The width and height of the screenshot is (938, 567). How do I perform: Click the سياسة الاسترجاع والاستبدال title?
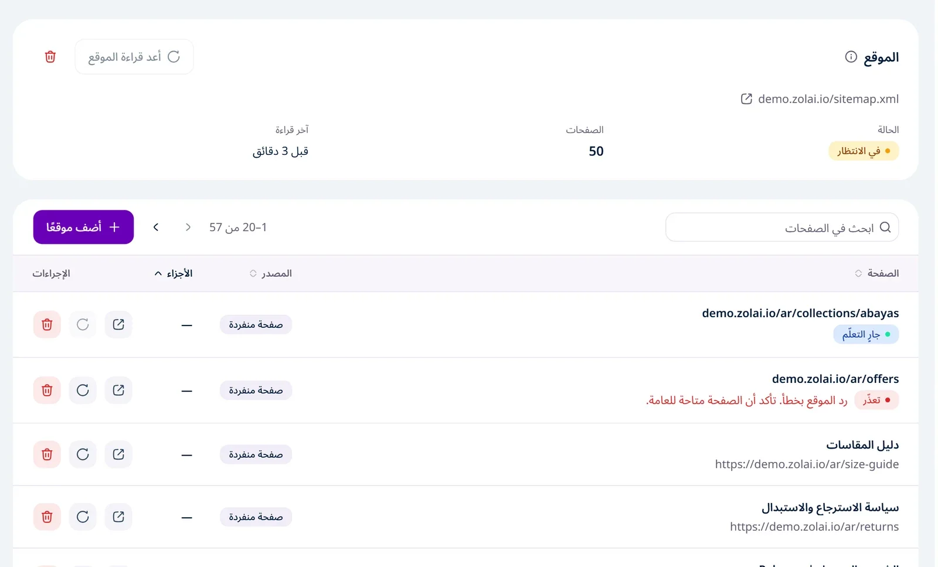click(830, 507)
